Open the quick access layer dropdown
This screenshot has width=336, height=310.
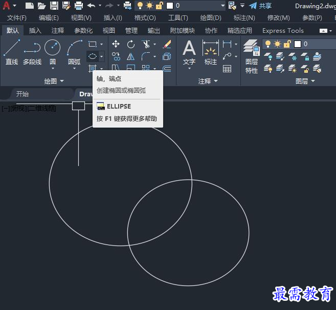(x=222, y=6)
